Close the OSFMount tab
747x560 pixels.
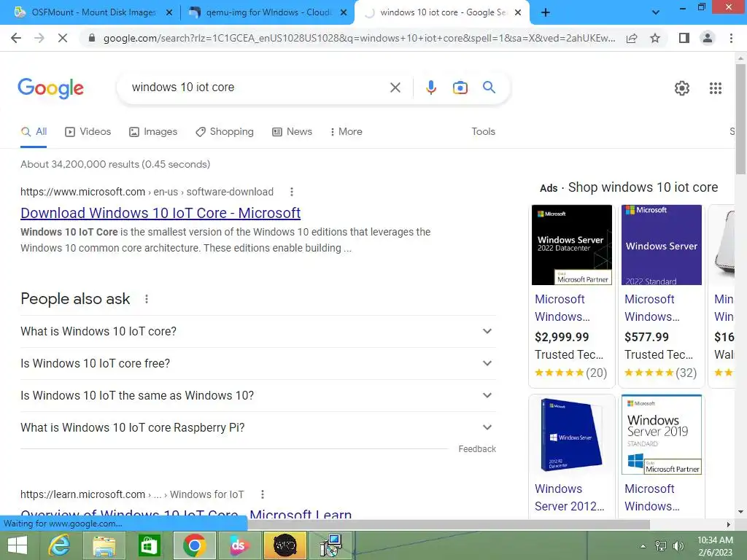pyautogui.click(x=169, y=12)
